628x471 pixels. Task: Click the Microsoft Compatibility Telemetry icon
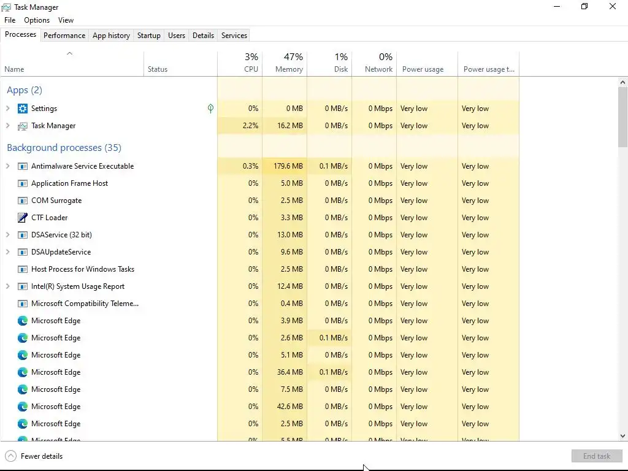(x=23, y=304)
